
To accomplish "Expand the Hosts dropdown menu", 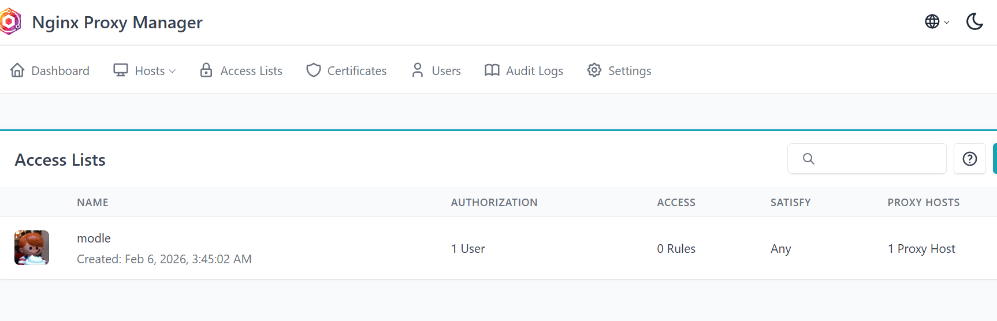I will [145, 70].
